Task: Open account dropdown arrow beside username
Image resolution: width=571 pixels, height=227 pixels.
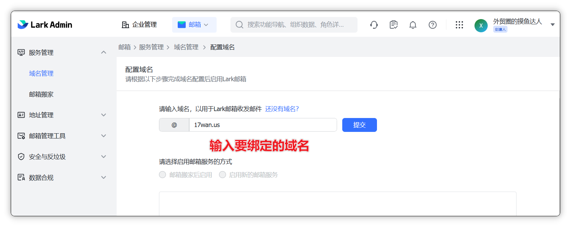Action: pos(553,25)
